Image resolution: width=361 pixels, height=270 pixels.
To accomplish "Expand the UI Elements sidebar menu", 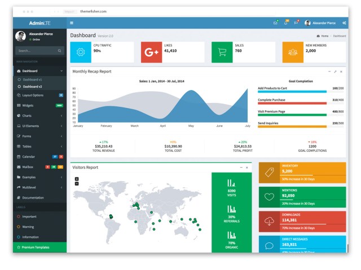I will (x=39, y=125).
